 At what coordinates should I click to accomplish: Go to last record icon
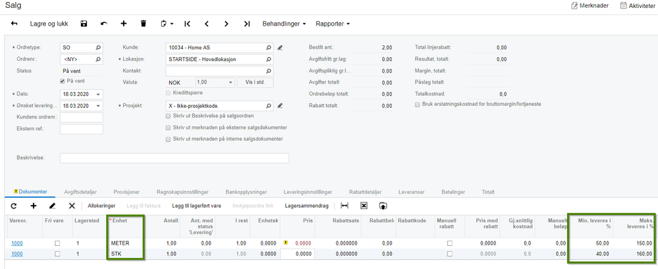click(246, 24)
